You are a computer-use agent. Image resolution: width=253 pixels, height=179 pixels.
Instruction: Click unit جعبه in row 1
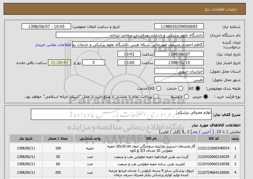click(x=90, y=148)
